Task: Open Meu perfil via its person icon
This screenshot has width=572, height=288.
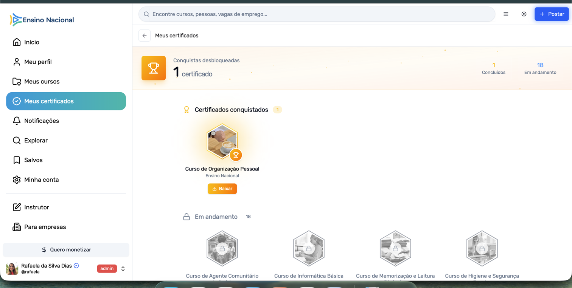Action: click(x=17, y=62)
